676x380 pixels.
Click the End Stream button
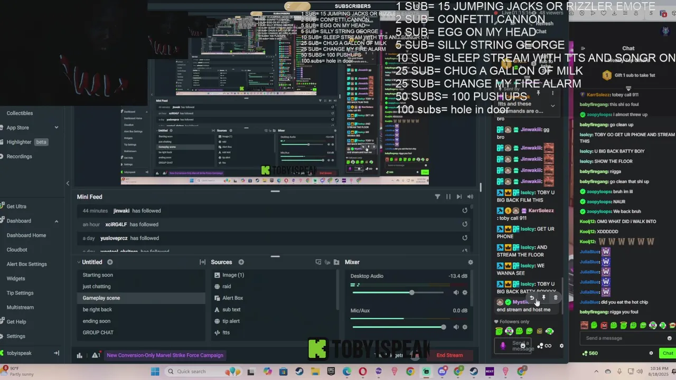click(449, 355)
